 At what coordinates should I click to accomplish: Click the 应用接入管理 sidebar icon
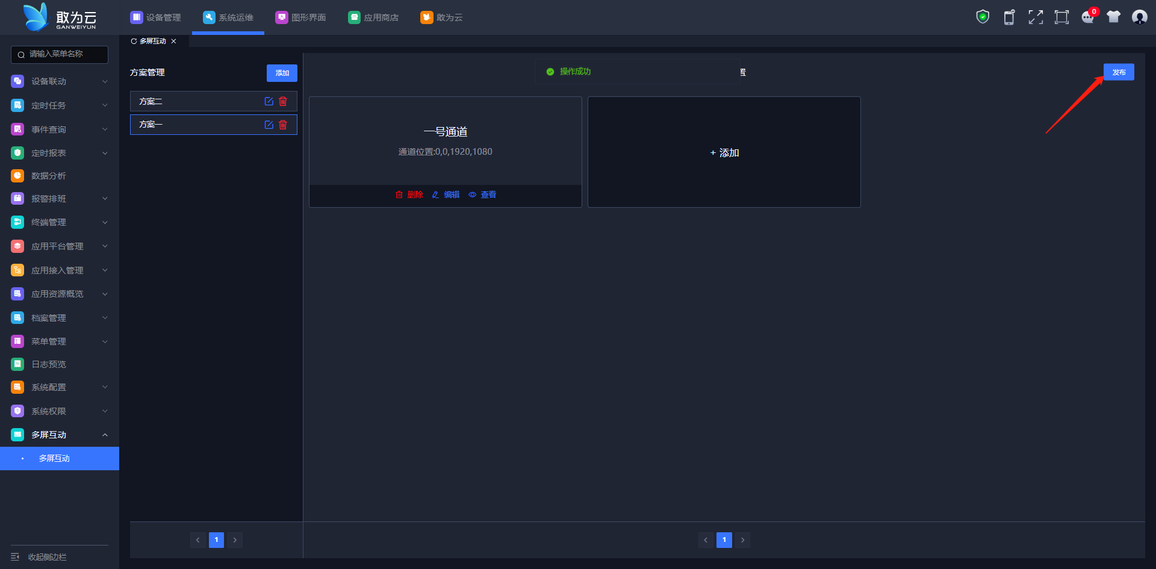pyautogui.click(x=17, y=270)
